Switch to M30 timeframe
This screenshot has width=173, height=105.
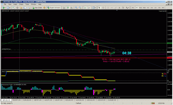pos(144,8)
